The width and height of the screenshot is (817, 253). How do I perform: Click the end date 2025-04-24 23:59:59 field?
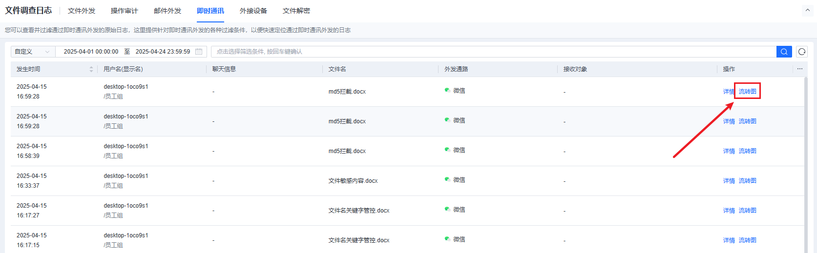coord(163,52)
